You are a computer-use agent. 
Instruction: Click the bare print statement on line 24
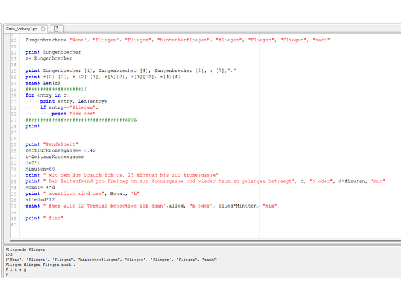tap(33, 126)
